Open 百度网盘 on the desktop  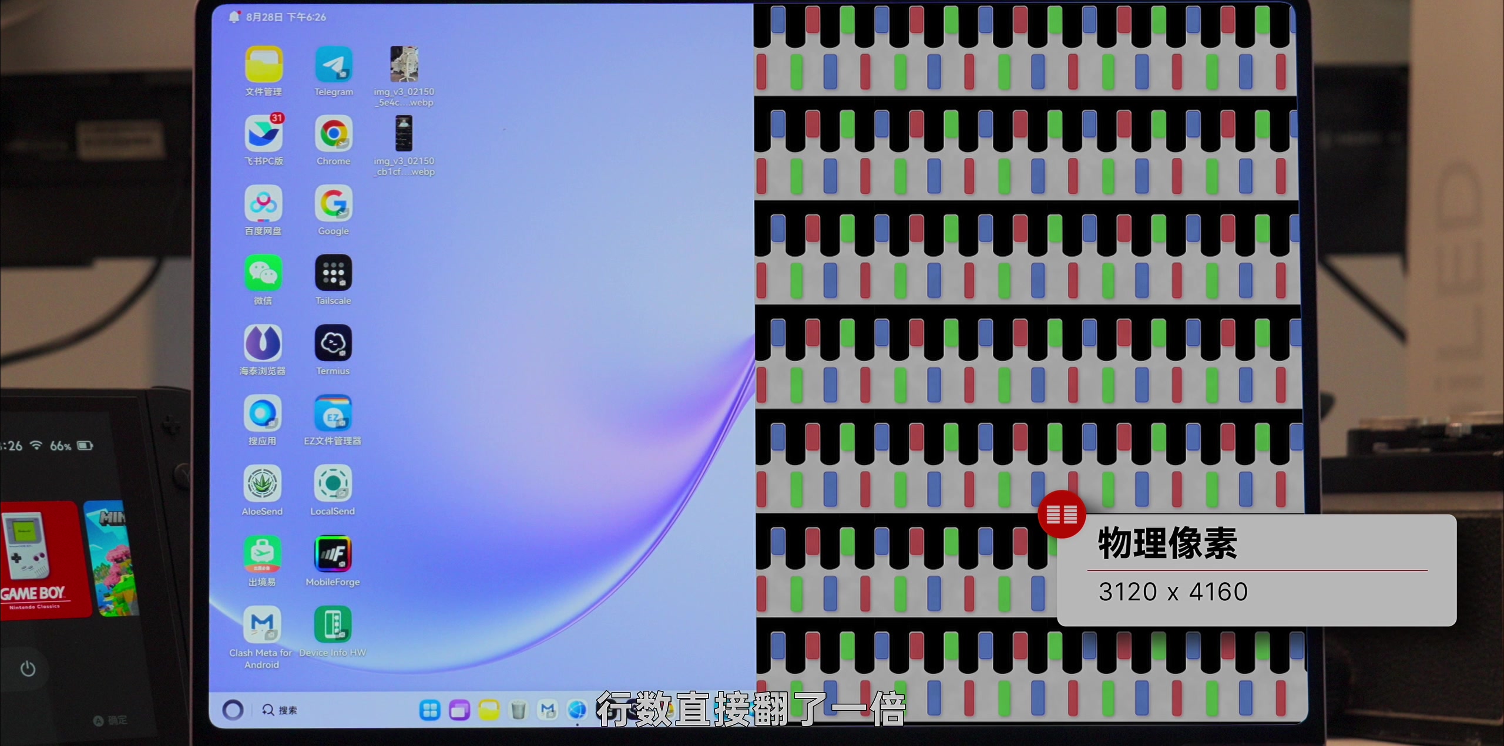263,204
